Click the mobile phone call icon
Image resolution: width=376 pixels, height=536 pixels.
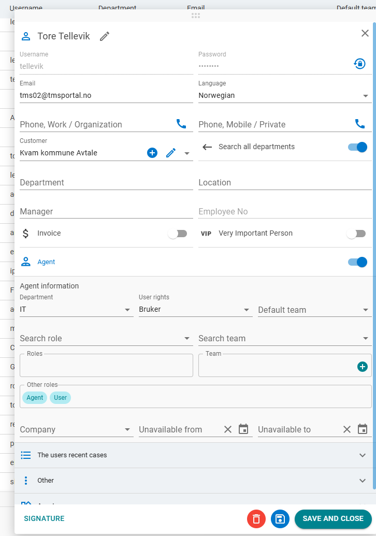pos(359,124)
